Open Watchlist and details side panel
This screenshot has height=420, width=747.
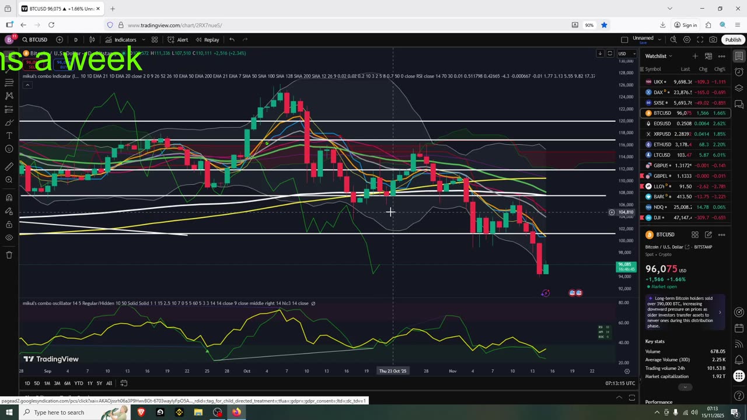click(739, 56)
